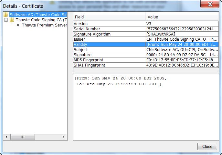Screen dimensions: 222x155
Task: Click the folder icon beside Software AG
Action: 6,15
